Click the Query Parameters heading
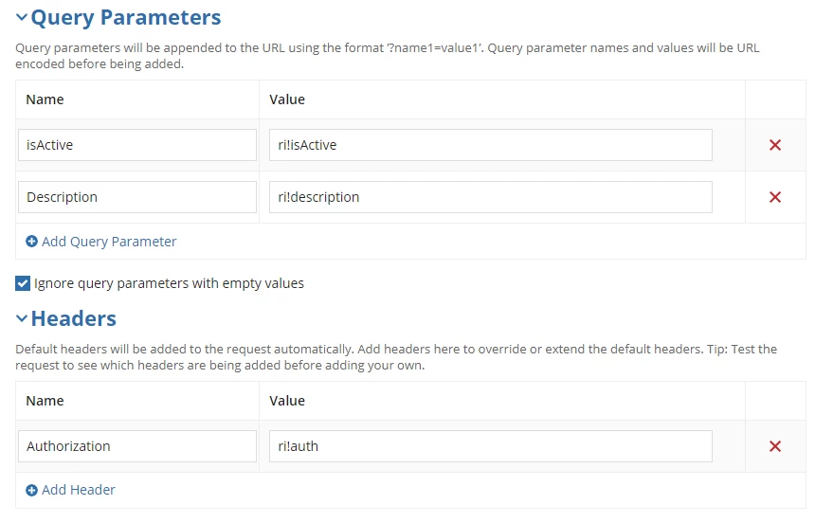This screenshot has width=815, height=523. pyautogui.click(x=126, y=18)
